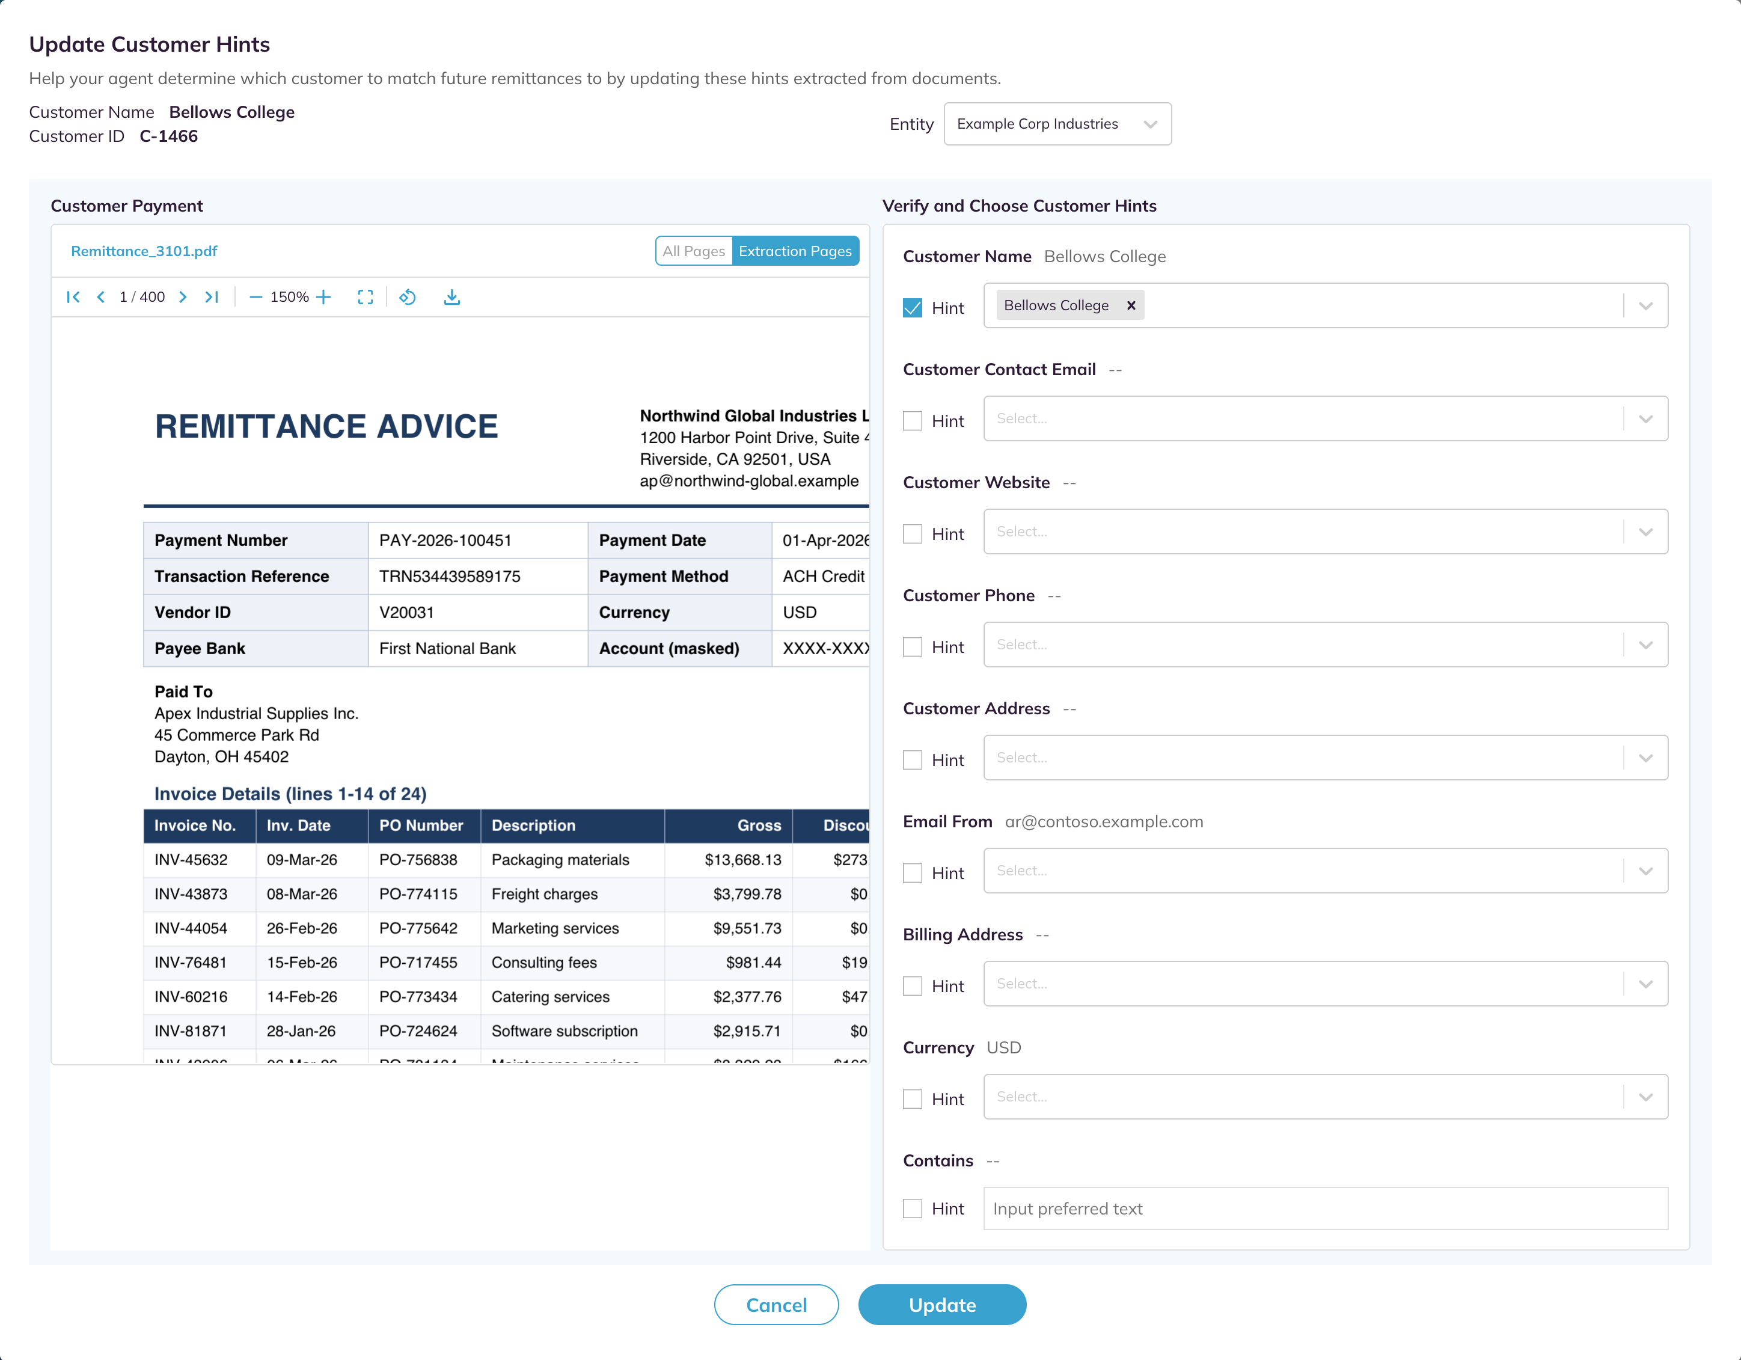Download the remittance PDF
This screenshot has height=1360, width=1741.
(x=452, y=298)
